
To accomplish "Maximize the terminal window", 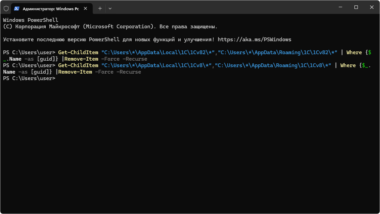I will click(356, 7).
